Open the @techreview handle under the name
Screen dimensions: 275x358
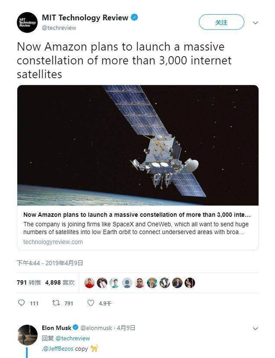coord(59,28)
